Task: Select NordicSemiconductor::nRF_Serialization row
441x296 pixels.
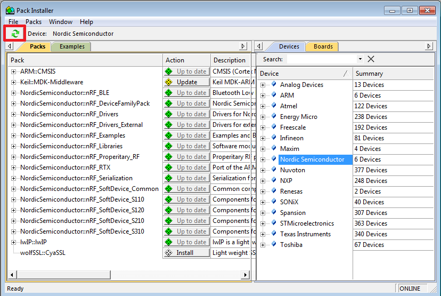Action: click(x=76, y=178)
